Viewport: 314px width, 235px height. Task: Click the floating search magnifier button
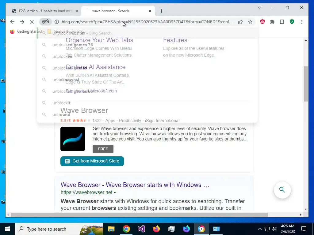click(282, 190)
